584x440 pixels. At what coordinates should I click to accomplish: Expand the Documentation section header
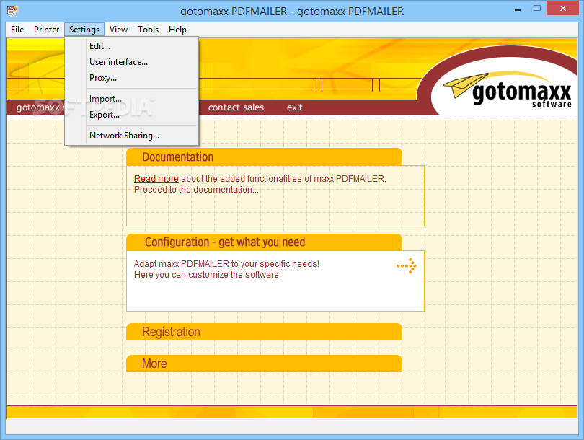264,157
